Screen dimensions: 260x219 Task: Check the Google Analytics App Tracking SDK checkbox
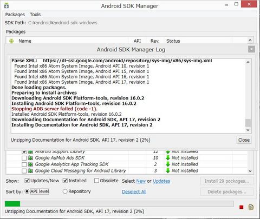click(24, 164)
